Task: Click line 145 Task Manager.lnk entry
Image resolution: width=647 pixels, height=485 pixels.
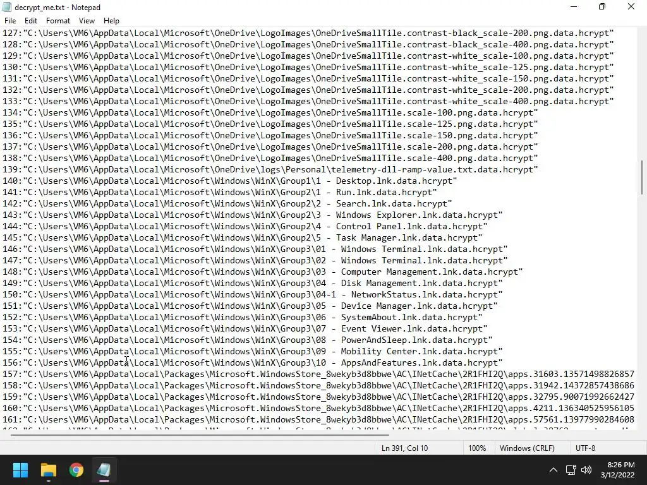Action: (x=243, y=237)
